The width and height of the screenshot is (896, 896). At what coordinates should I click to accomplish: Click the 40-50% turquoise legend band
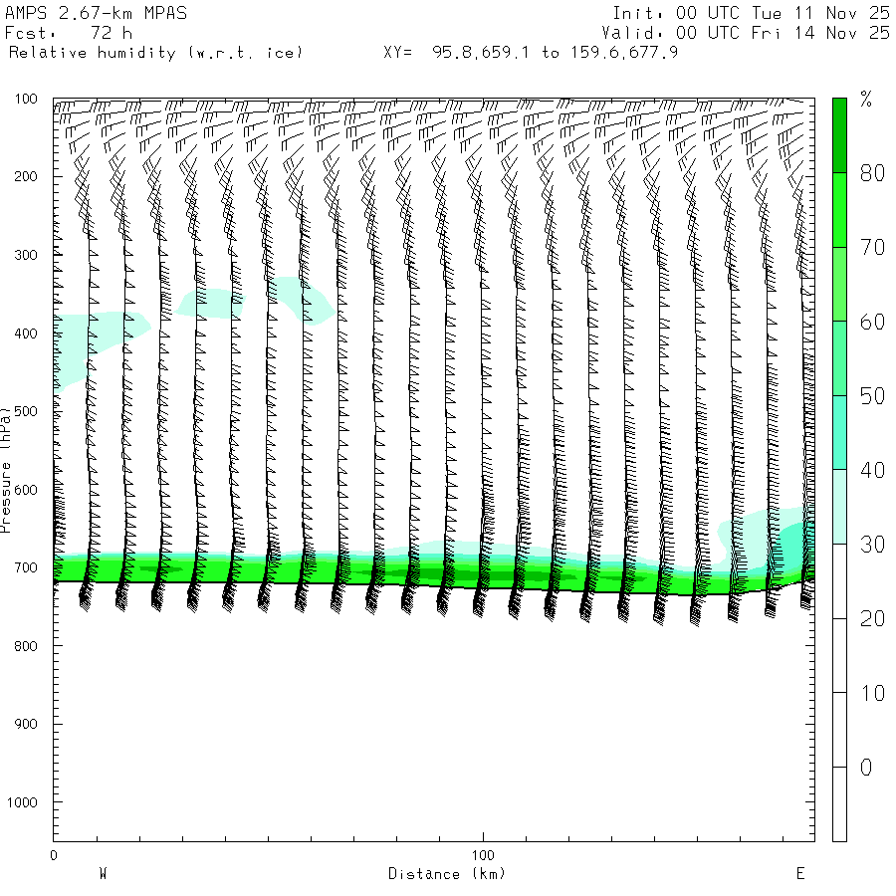pyautogui.click(x=839, y=433)
